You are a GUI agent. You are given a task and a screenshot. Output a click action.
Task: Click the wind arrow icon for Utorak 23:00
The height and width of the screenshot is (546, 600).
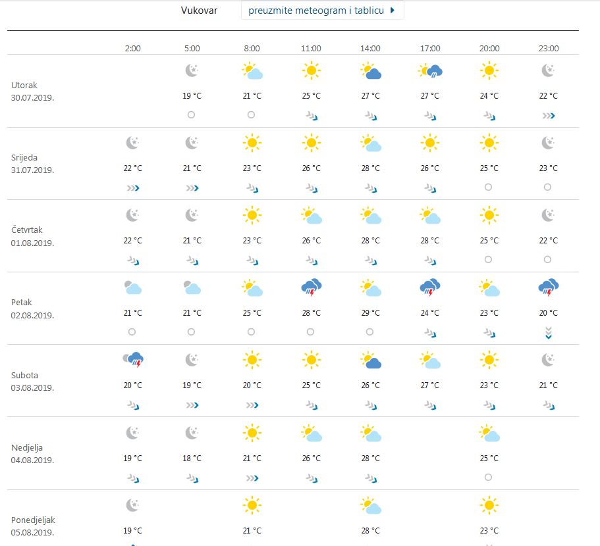(x=549, y=115)
